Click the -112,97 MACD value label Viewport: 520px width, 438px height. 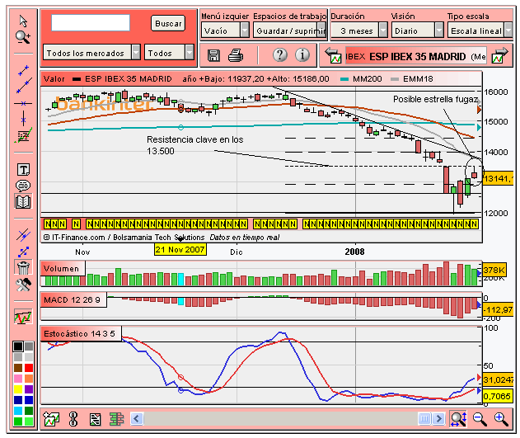[498, 310]
